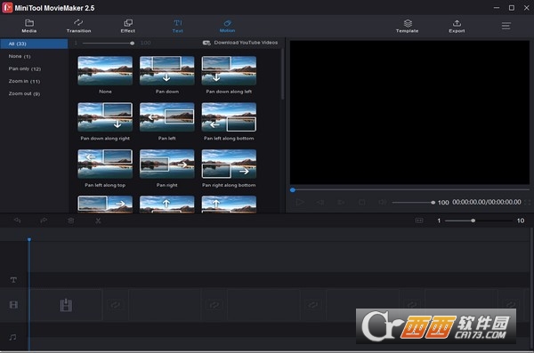The height and width of the screenshot is (353, 534).
Task: Select the Pan right motion thumbnail
Action: [167, 164]
